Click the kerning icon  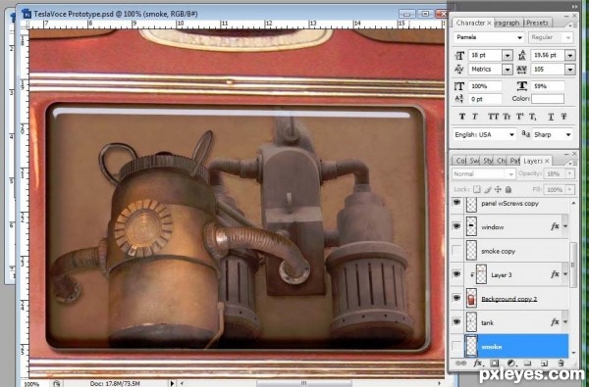point(459,70)
